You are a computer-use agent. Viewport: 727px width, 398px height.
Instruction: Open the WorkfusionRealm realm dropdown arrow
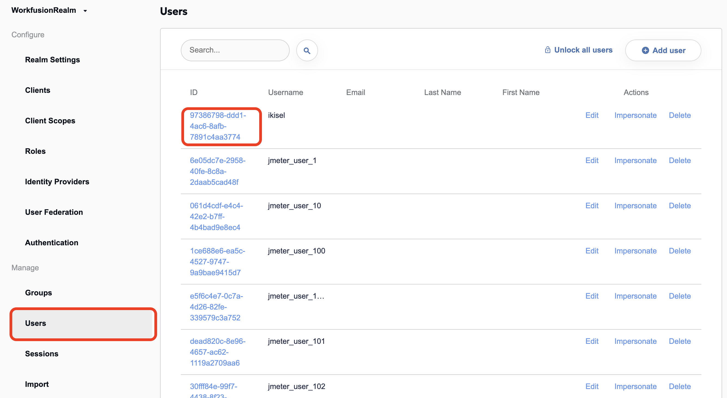[x=85, y=11]
